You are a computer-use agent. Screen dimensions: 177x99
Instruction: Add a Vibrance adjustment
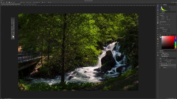(168, 53)
